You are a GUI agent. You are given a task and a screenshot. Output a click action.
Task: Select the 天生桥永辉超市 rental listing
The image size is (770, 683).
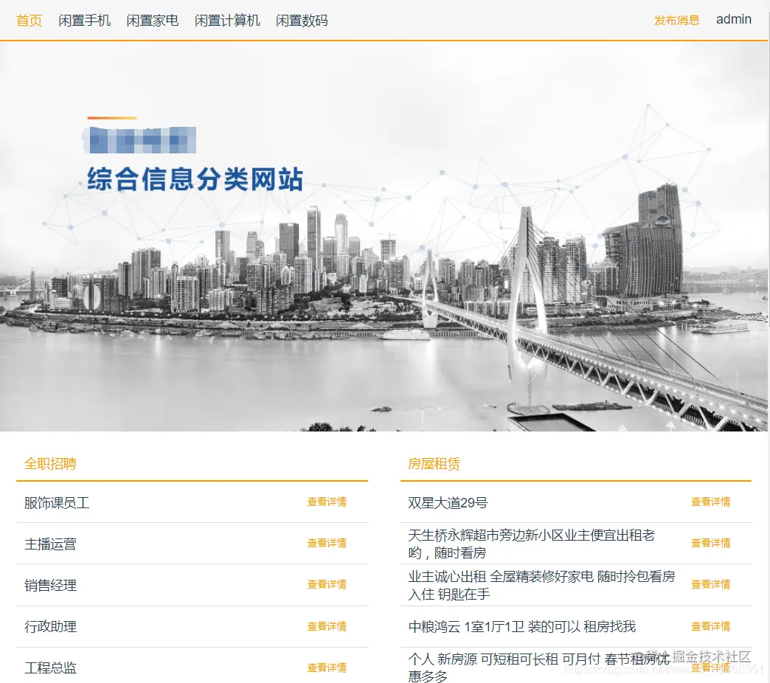tap(531, 544)
